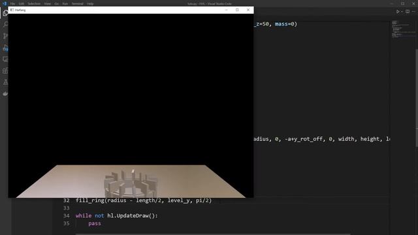Open Remote Explorer view in activity bar
Image resolution: width=418 pixels, height=235 pixels.
click(5, 59)
